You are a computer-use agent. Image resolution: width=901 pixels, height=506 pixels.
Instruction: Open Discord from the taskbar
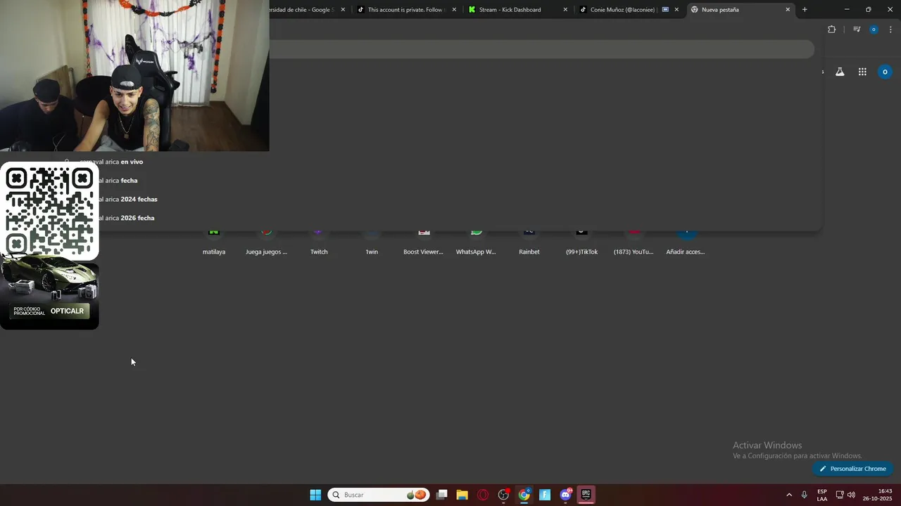[x=565, y=495]
